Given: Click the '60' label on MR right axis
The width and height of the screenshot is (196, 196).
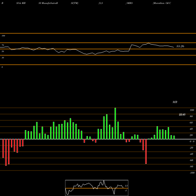Looking at the screenshot, I should coord(191,123).
